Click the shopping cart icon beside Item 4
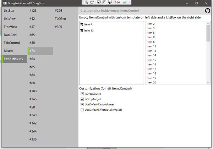This screenshot has height=149, width=213. click(x=82, y=24)
